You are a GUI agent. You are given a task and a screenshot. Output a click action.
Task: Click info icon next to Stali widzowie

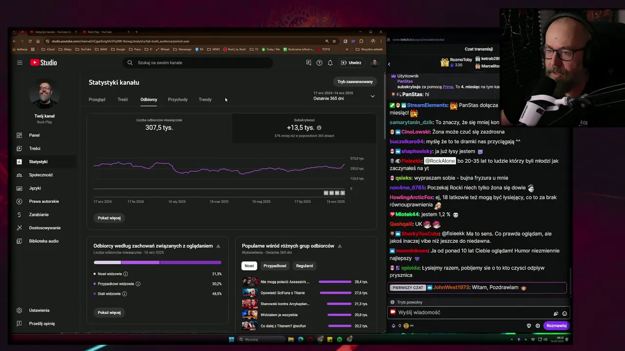[x=125, y=293]
